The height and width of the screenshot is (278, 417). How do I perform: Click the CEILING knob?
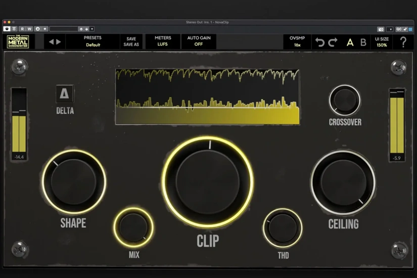pos(343,182)
